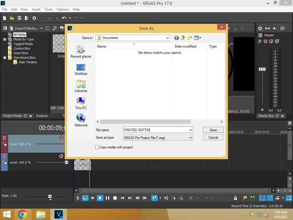The width and height of the screenshot is (293, 220).
Task: Open the View Menu dropdown in Save As
Action: [197, 38]
